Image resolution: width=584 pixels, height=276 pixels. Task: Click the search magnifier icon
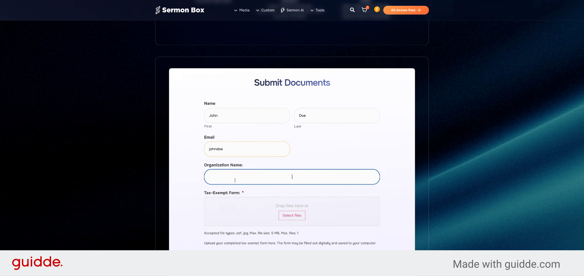[x=352, y=10]
